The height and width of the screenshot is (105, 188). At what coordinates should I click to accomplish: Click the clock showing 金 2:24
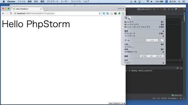(x=172, y=1)
